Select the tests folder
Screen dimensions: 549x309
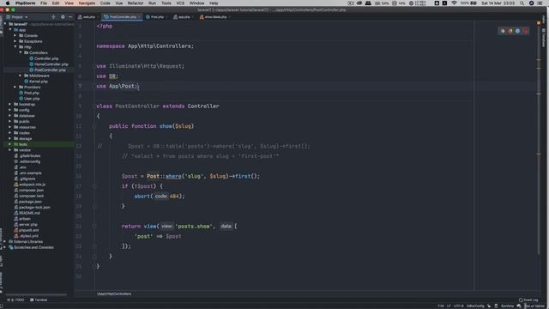tap(21, 144)
